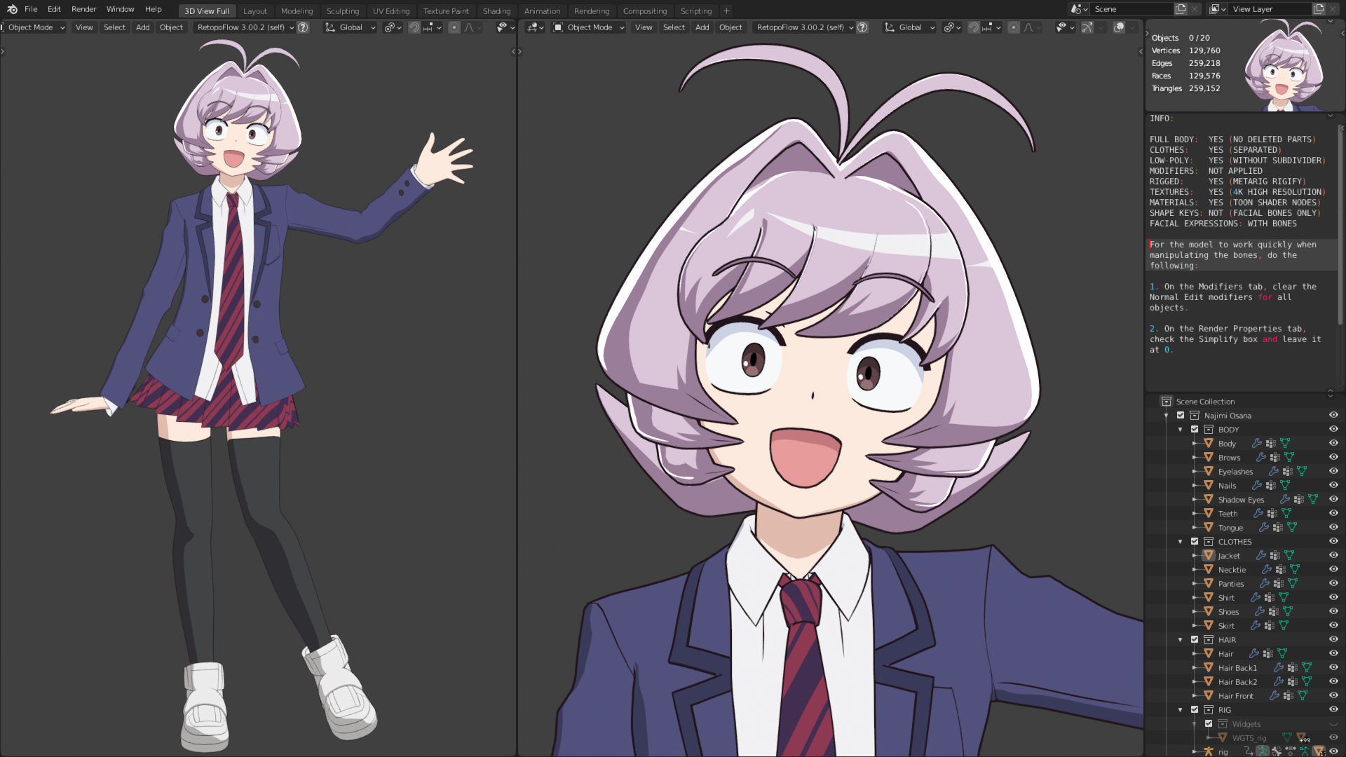
Task: Toggle snapping magnet in right viewport
Action: pyautogui.click(x=974, y=27)
